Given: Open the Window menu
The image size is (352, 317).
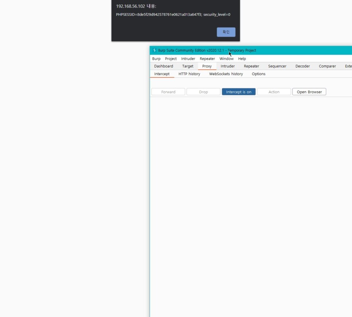Looking at the screenshot, I should tap(226, 59).
